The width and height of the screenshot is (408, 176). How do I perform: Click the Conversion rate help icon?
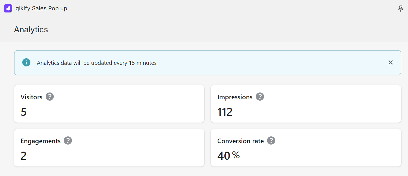[271, 141]
